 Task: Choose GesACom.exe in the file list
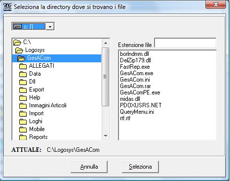[x=137, y=73]
